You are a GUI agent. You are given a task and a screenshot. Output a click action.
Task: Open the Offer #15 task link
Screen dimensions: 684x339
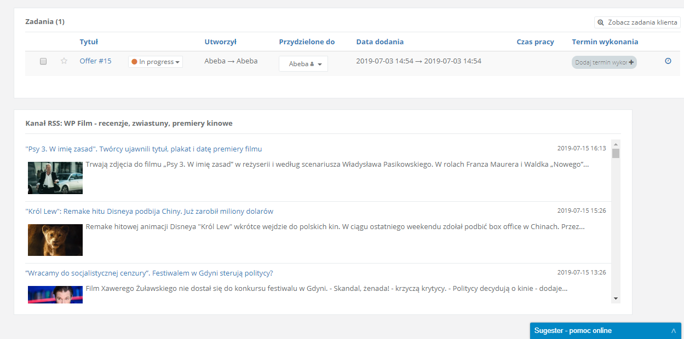[95, 61]
